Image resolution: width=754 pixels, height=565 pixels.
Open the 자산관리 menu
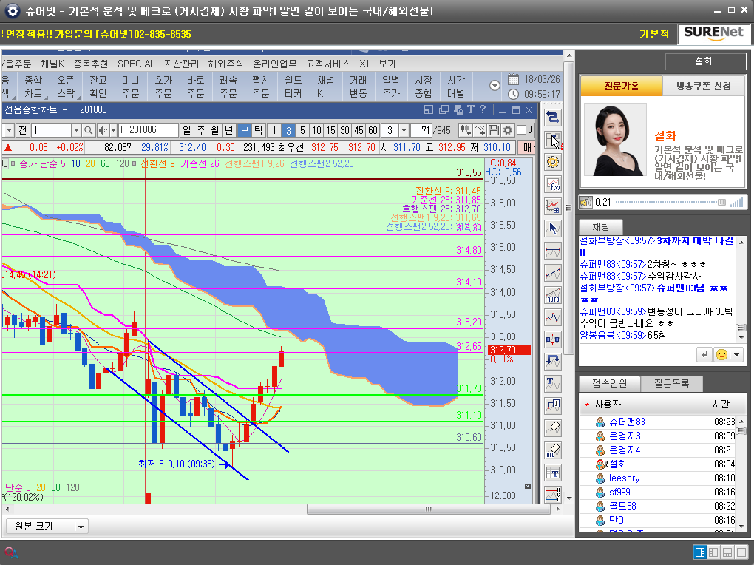point(181,64)
